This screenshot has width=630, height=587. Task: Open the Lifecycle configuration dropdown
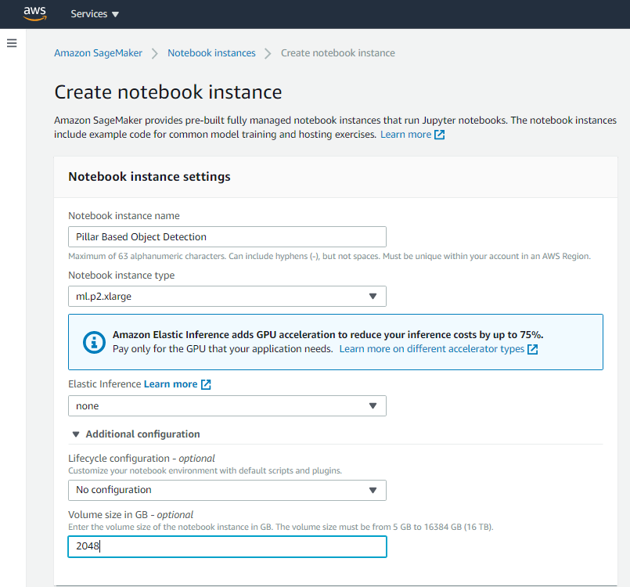pos(227,490)
